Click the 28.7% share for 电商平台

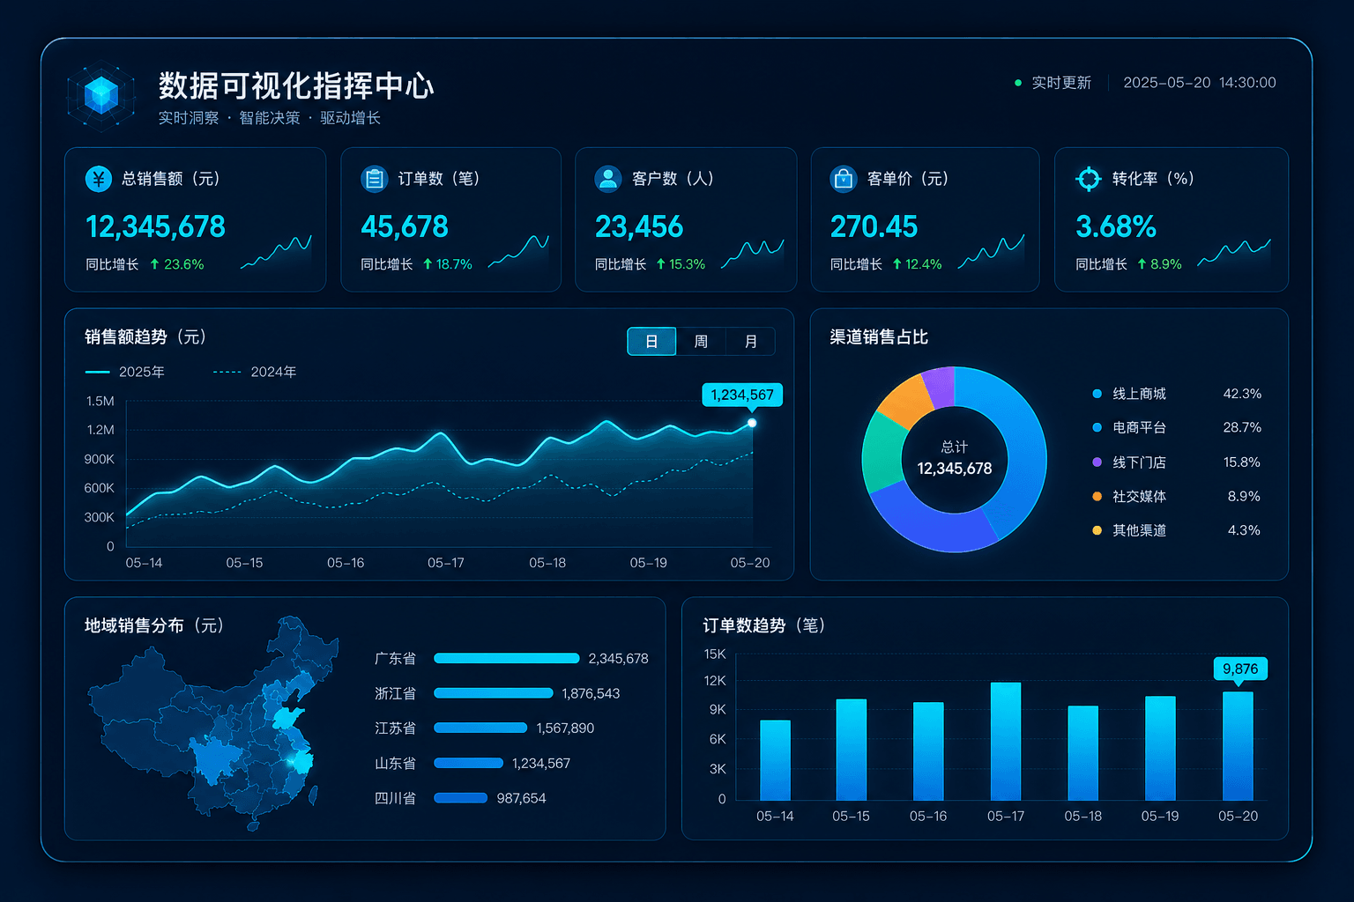[1242, 427]
